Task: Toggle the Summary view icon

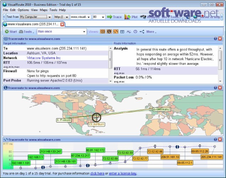Action: [103, 32]
